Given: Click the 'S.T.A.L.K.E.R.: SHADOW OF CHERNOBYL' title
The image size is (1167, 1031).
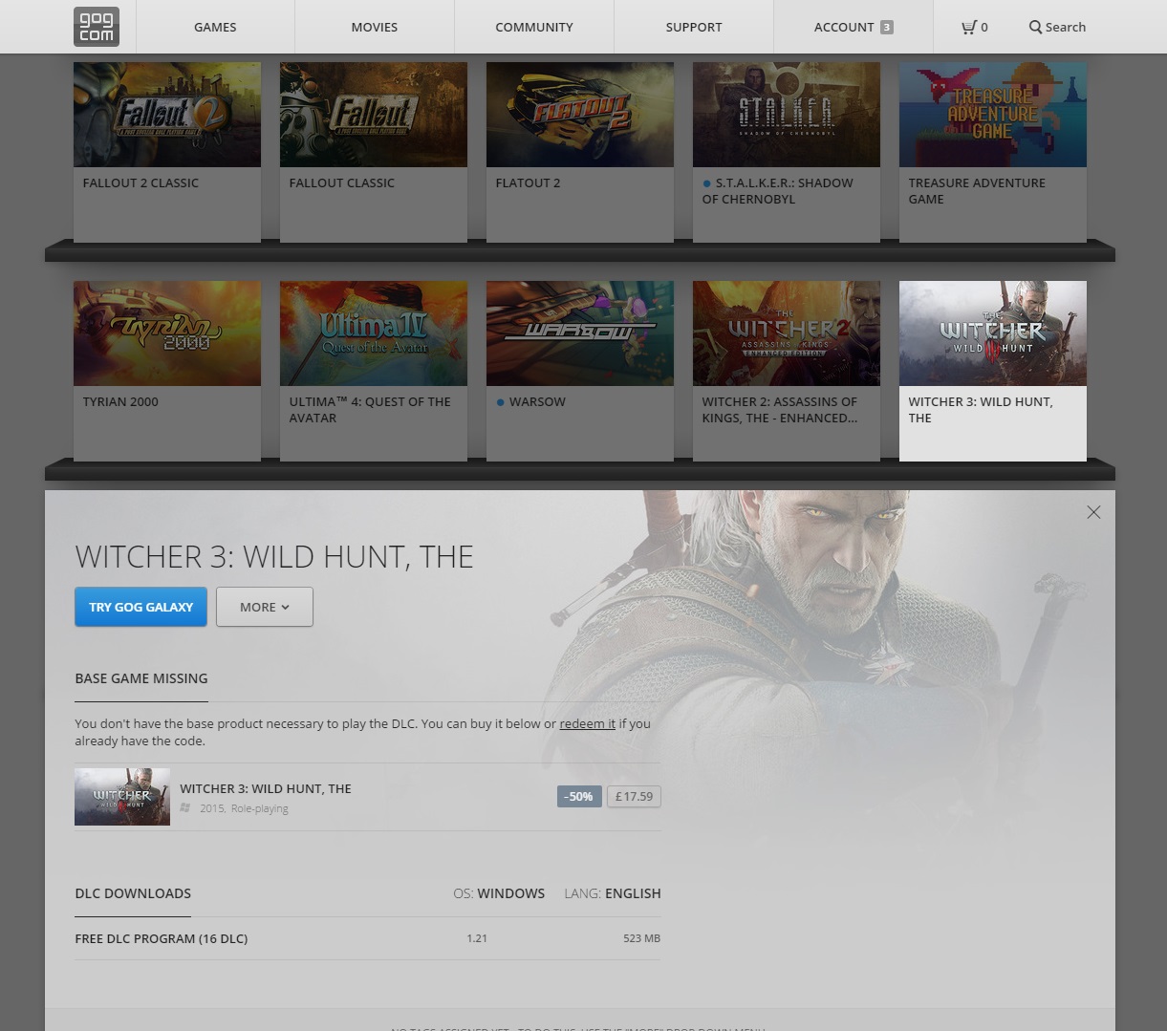Looking at the screenshot, I should pyautogui.click(x=778, y=191).
